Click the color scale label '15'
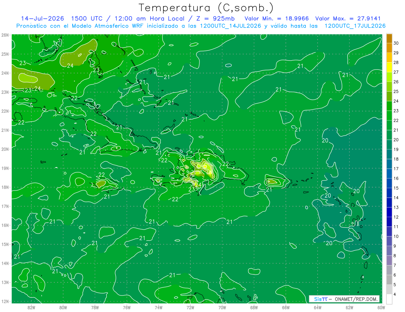This screenshot has width=405, height=312. pos(396,188)
